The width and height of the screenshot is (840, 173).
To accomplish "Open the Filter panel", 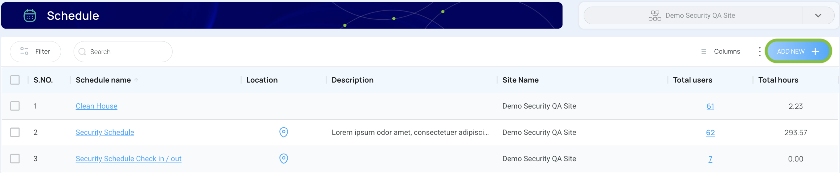I will coord(35,51).
